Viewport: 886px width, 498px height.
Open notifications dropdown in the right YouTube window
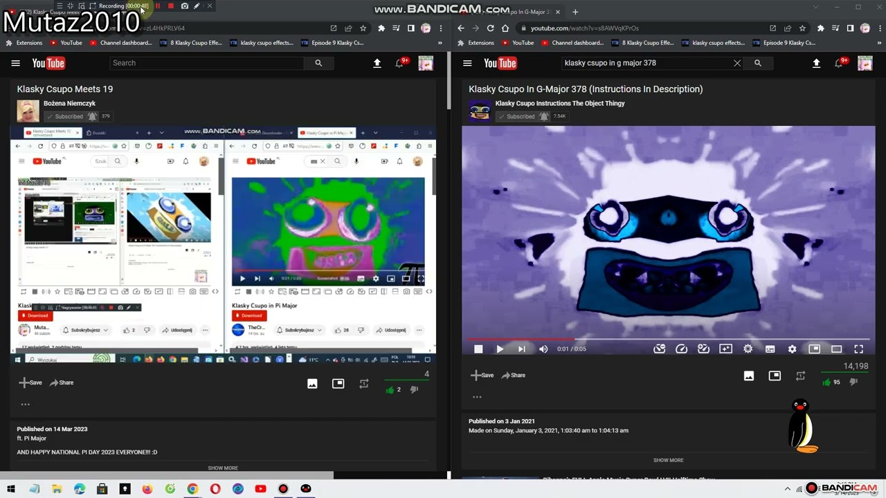[840, 63]
